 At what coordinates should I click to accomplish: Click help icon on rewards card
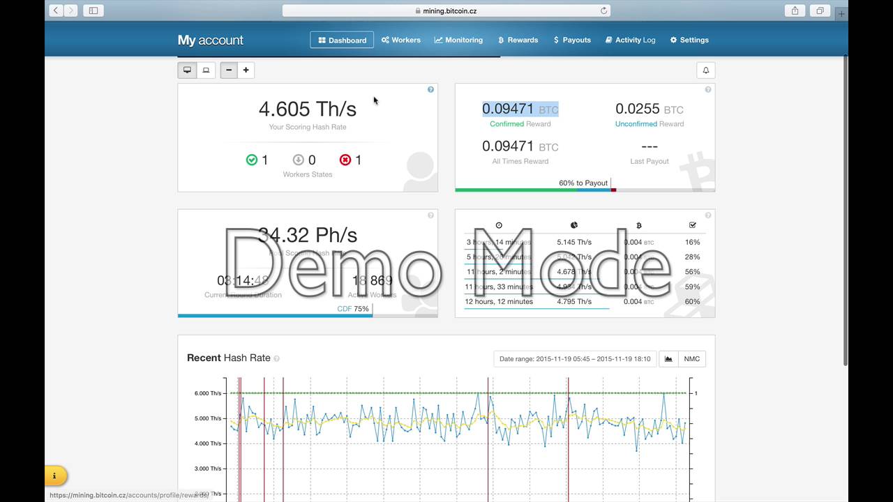(708, 89)
